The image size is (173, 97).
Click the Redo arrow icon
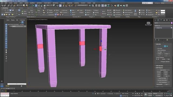tap(5, 5)
